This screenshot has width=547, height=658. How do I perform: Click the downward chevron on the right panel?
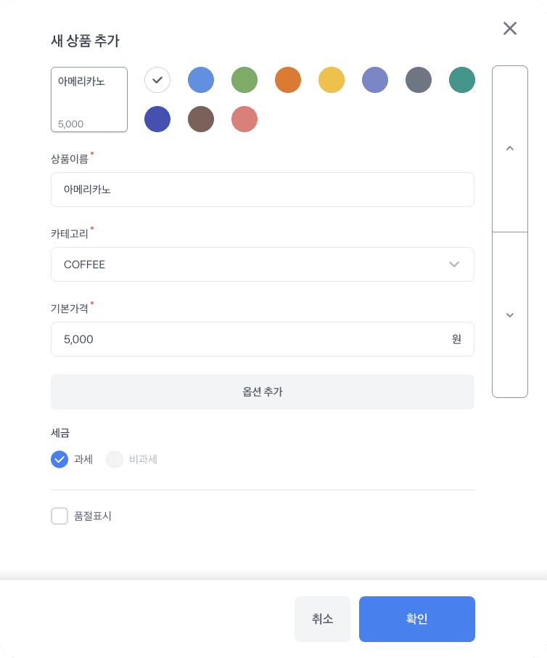tap(510, 314)
